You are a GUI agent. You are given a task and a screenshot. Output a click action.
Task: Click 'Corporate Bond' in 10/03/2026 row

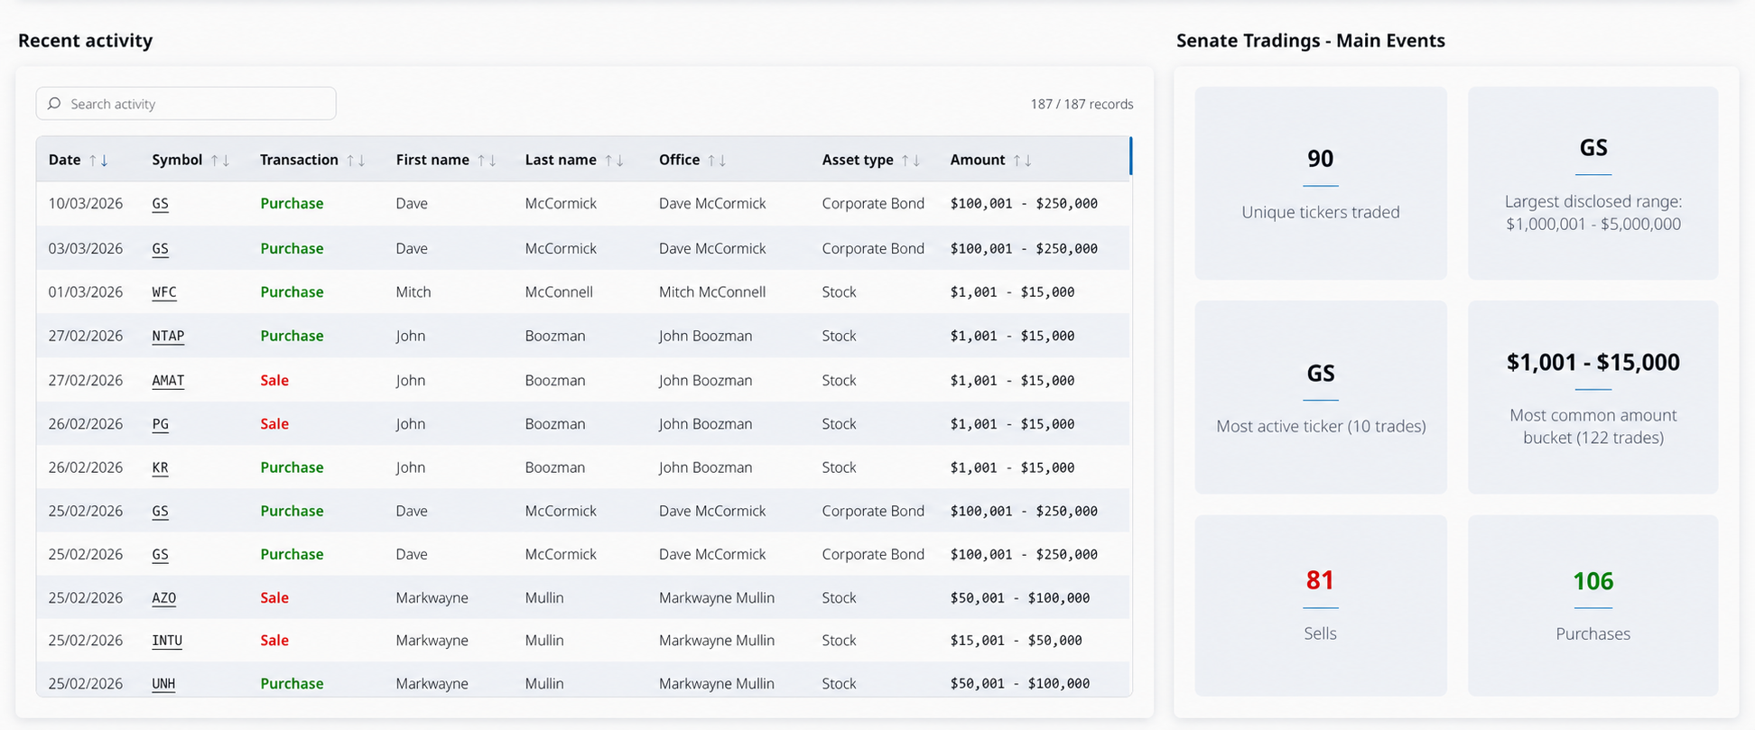pos(873,204)
